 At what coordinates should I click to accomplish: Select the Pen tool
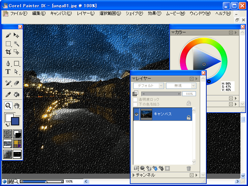coord(8,63)
